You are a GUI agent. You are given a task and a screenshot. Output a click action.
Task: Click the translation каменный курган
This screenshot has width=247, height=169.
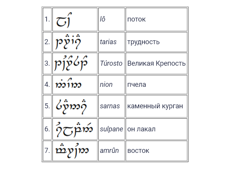pos(155,106)
